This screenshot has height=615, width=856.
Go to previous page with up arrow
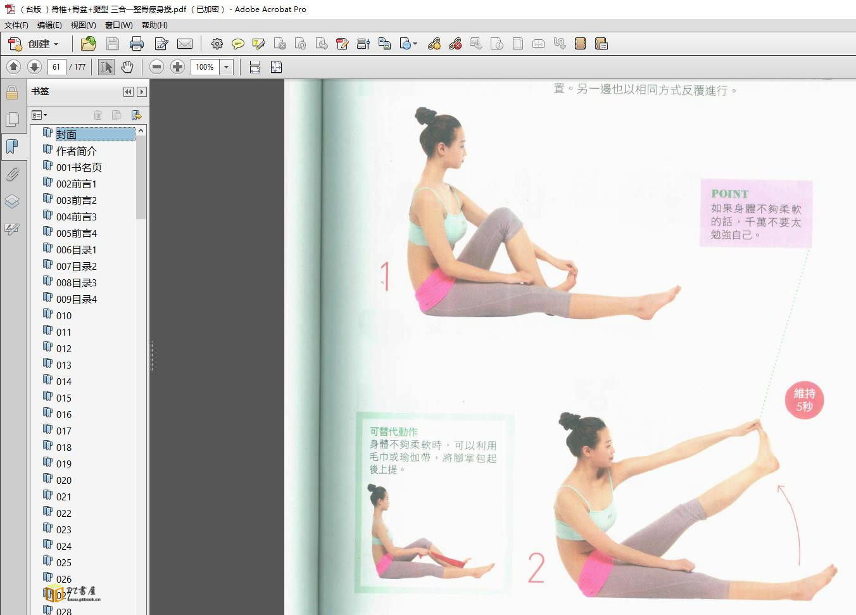13,67
